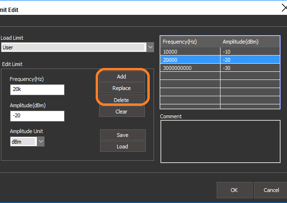Image resolution: width=287 pixels, height=203 pixels.
Task: Click the Load Limit User combo box
Action: [x=73, y=47]
